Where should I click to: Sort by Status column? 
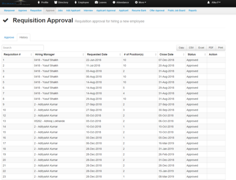pos(196,54)
